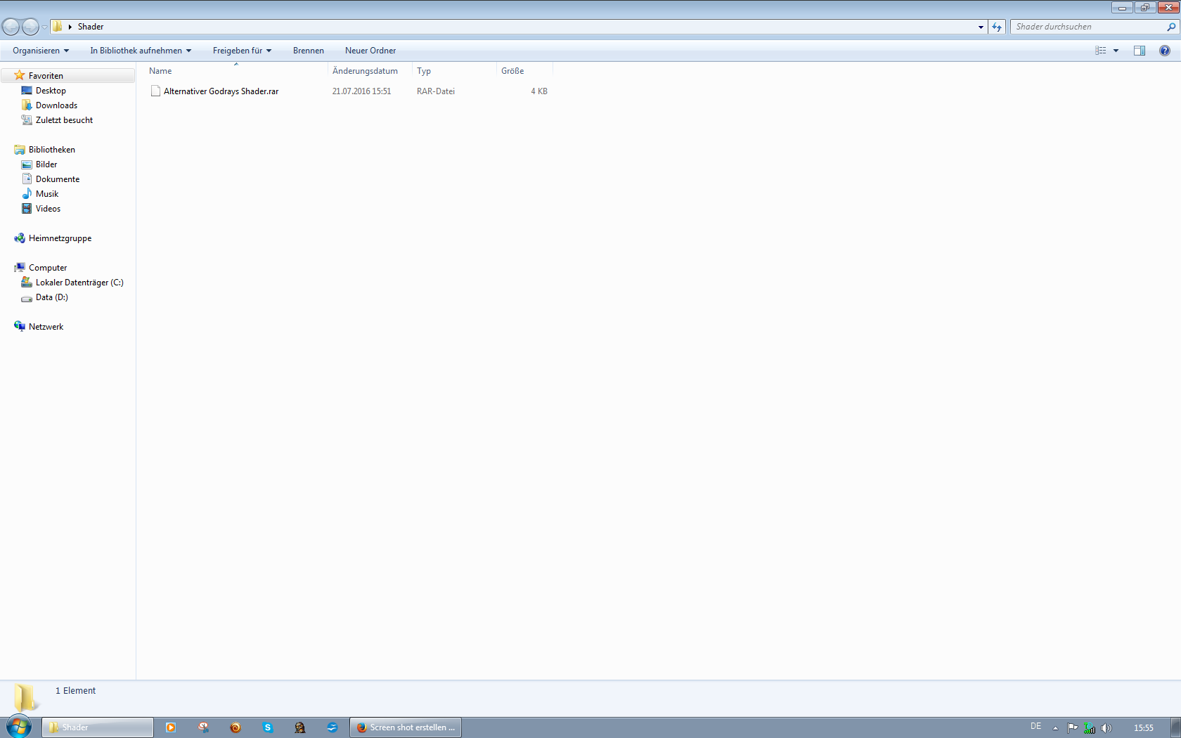This screenshot has width=1181, height=738.
Task: Open the Organisieren menu
Action: 41,51
